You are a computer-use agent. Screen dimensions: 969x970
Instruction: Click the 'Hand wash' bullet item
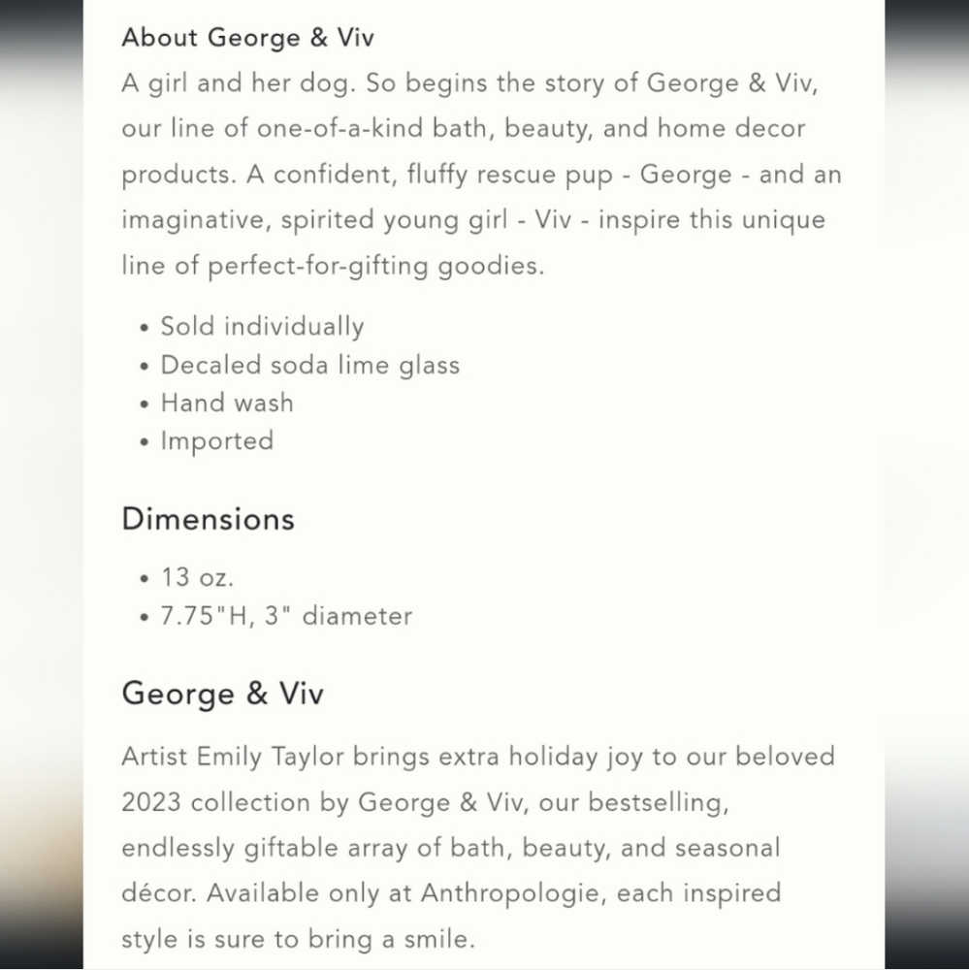[227, 403]
